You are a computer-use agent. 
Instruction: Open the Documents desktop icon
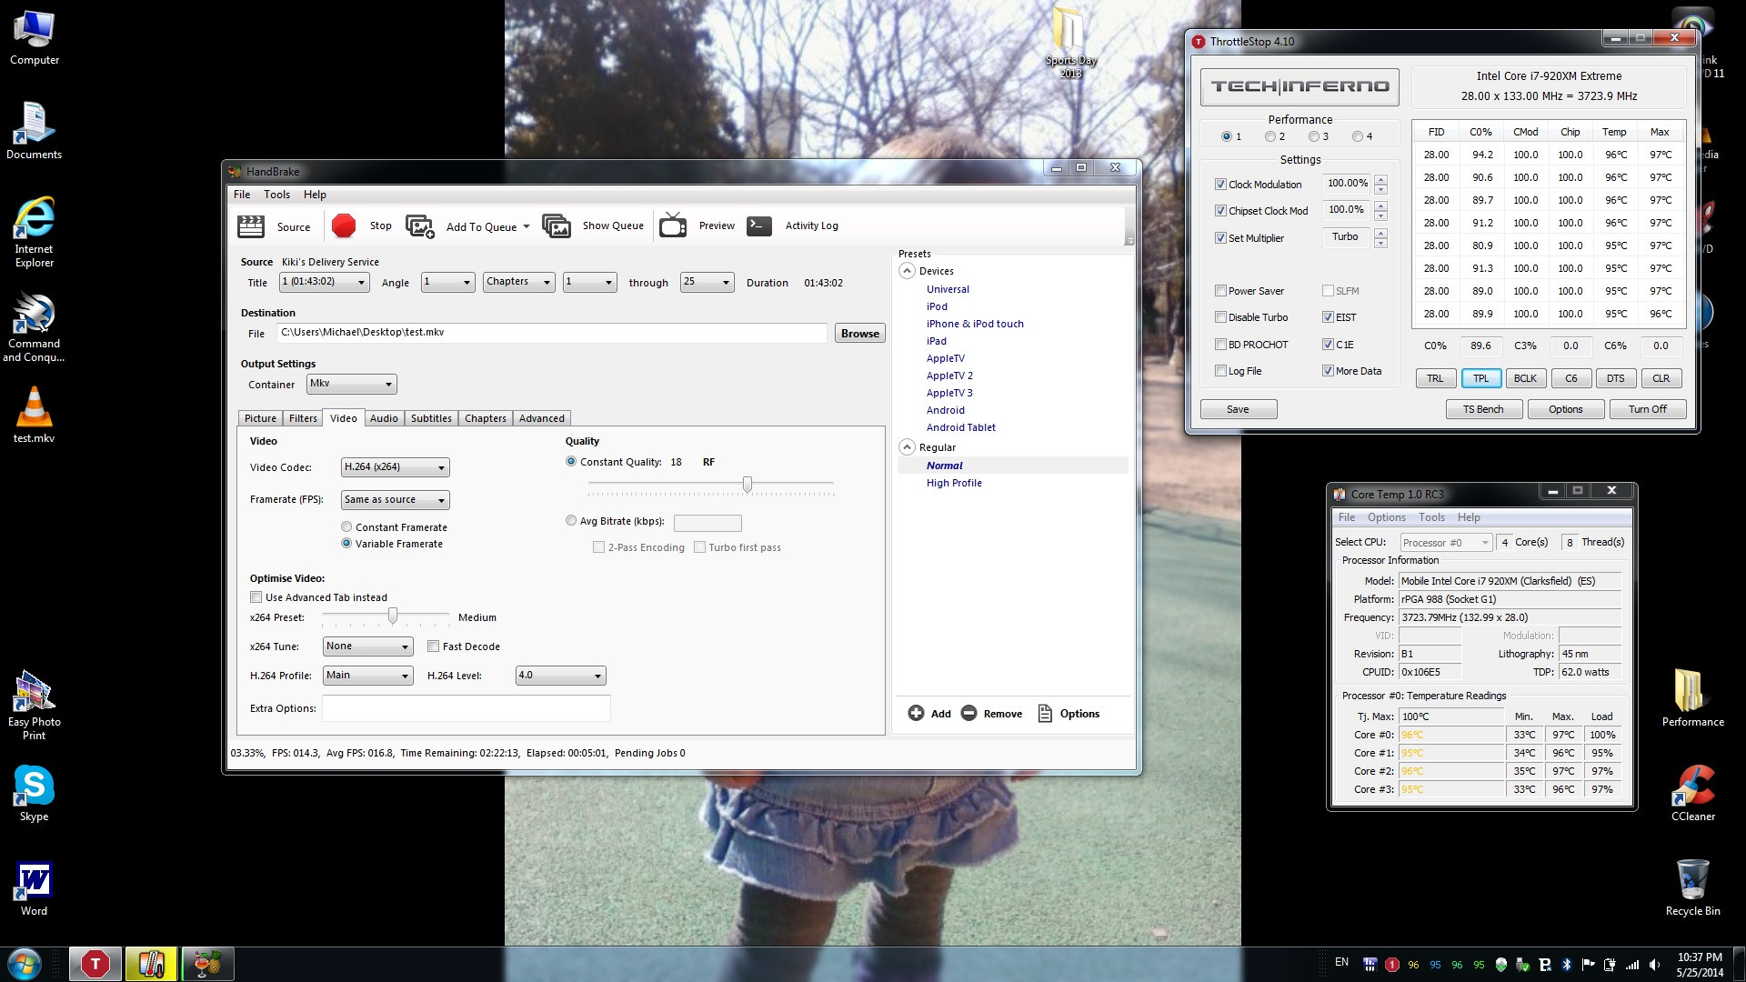pyautogui.click(x=35, y=131)
